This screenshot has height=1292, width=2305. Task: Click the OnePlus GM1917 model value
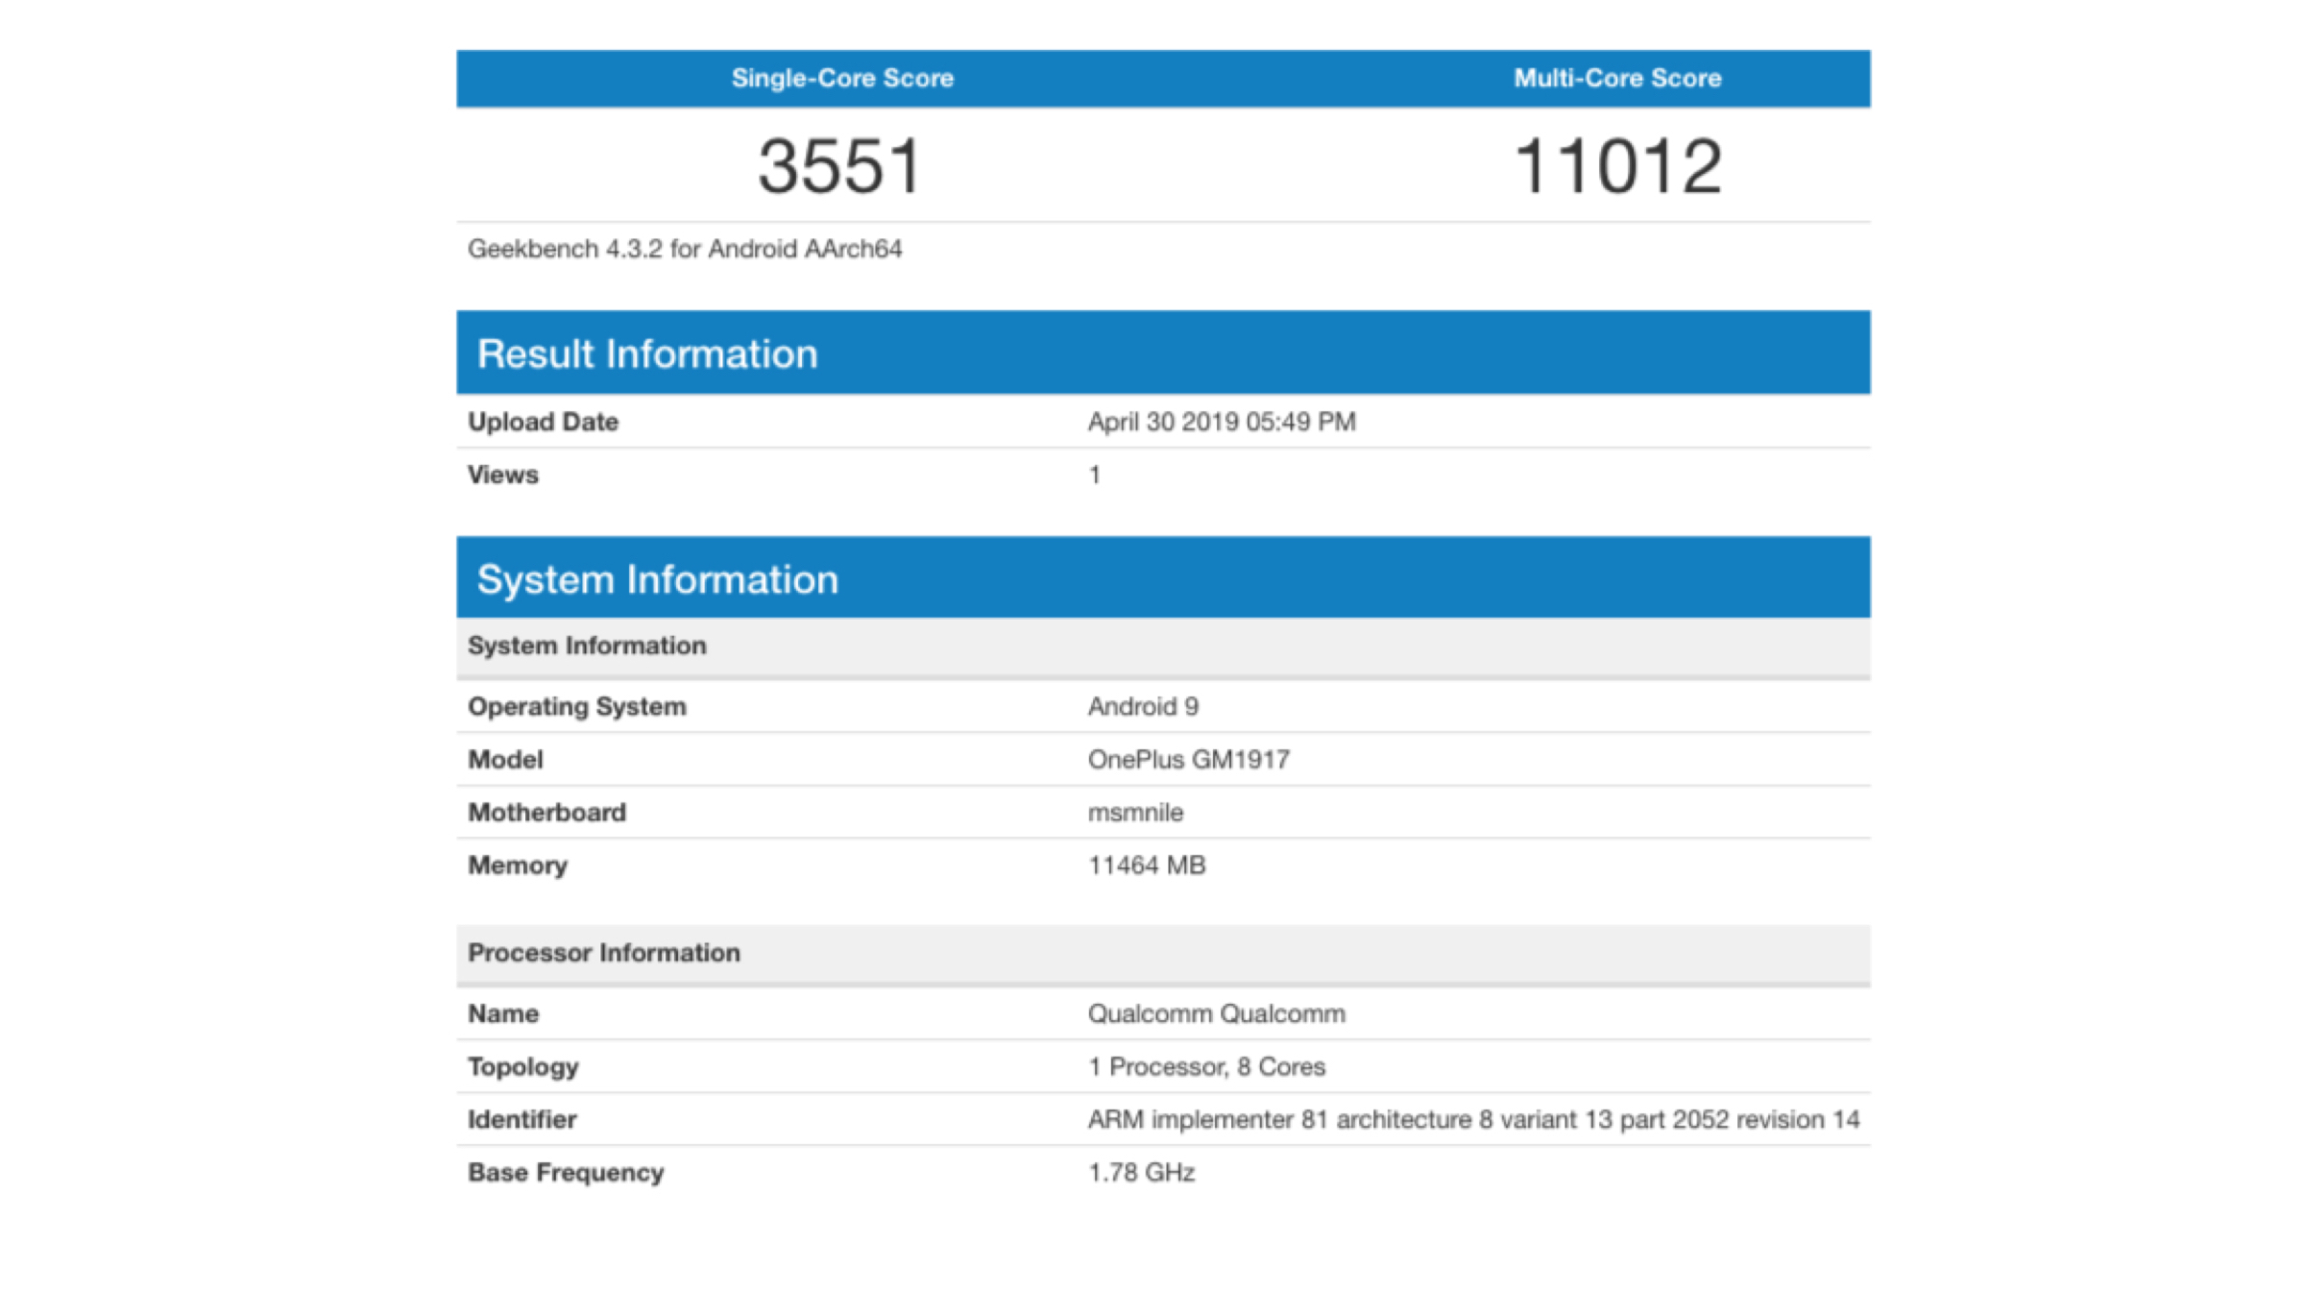point(1188,760)
